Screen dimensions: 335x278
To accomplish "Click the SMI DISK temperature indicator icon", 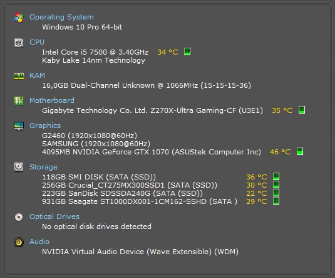I will tap(276, 176).
